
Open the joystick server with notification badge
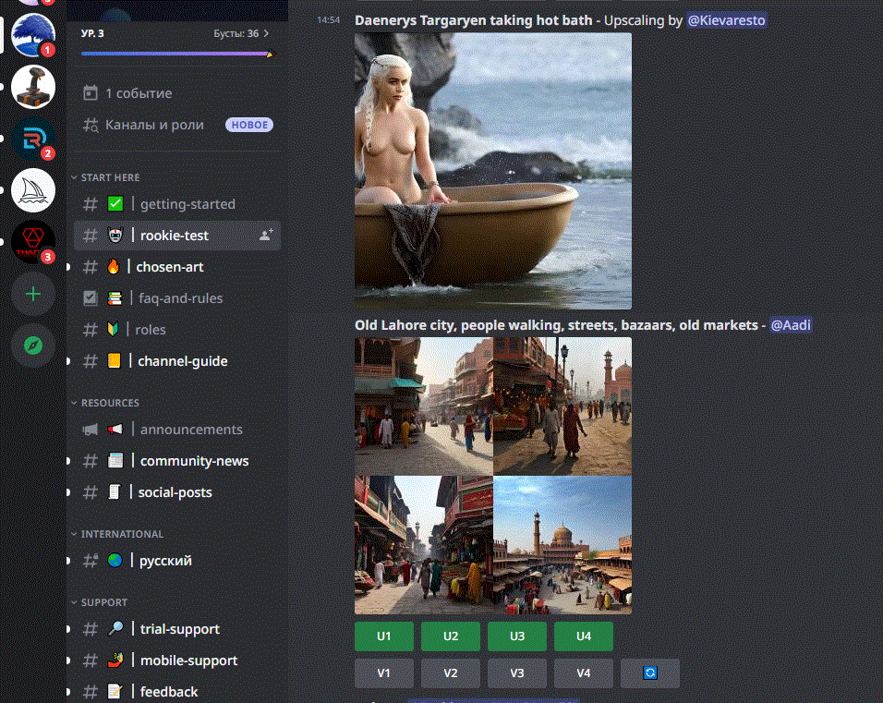click(x=33, y=87)
